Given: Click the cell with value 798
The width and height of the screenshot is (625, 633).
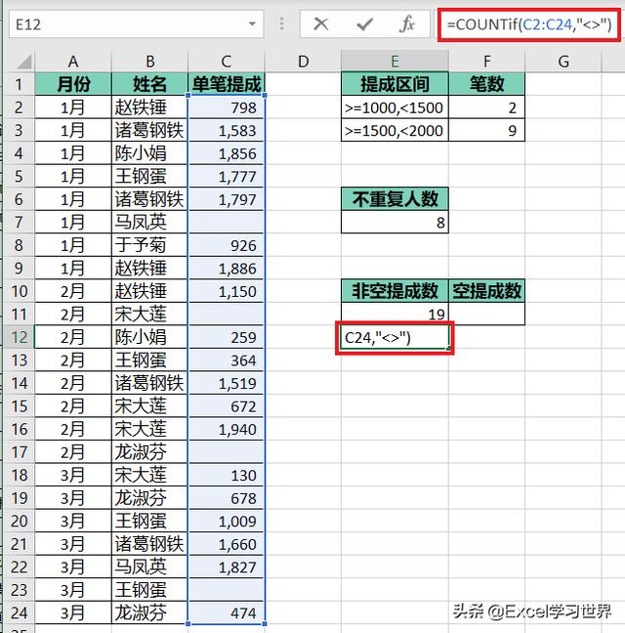Looking at the screenshot, I should tap(226, 107).
